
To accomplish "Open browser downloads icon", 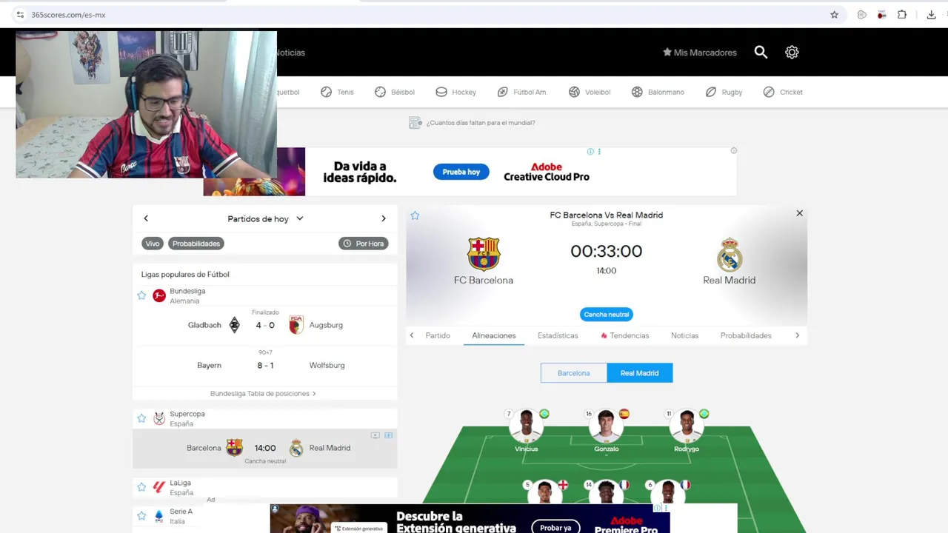I will tap(931, 15).
